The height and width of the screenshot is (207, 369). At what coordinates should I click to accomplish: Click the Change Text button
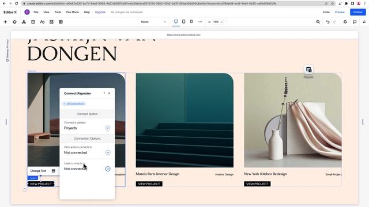click(x=38, y=171)
